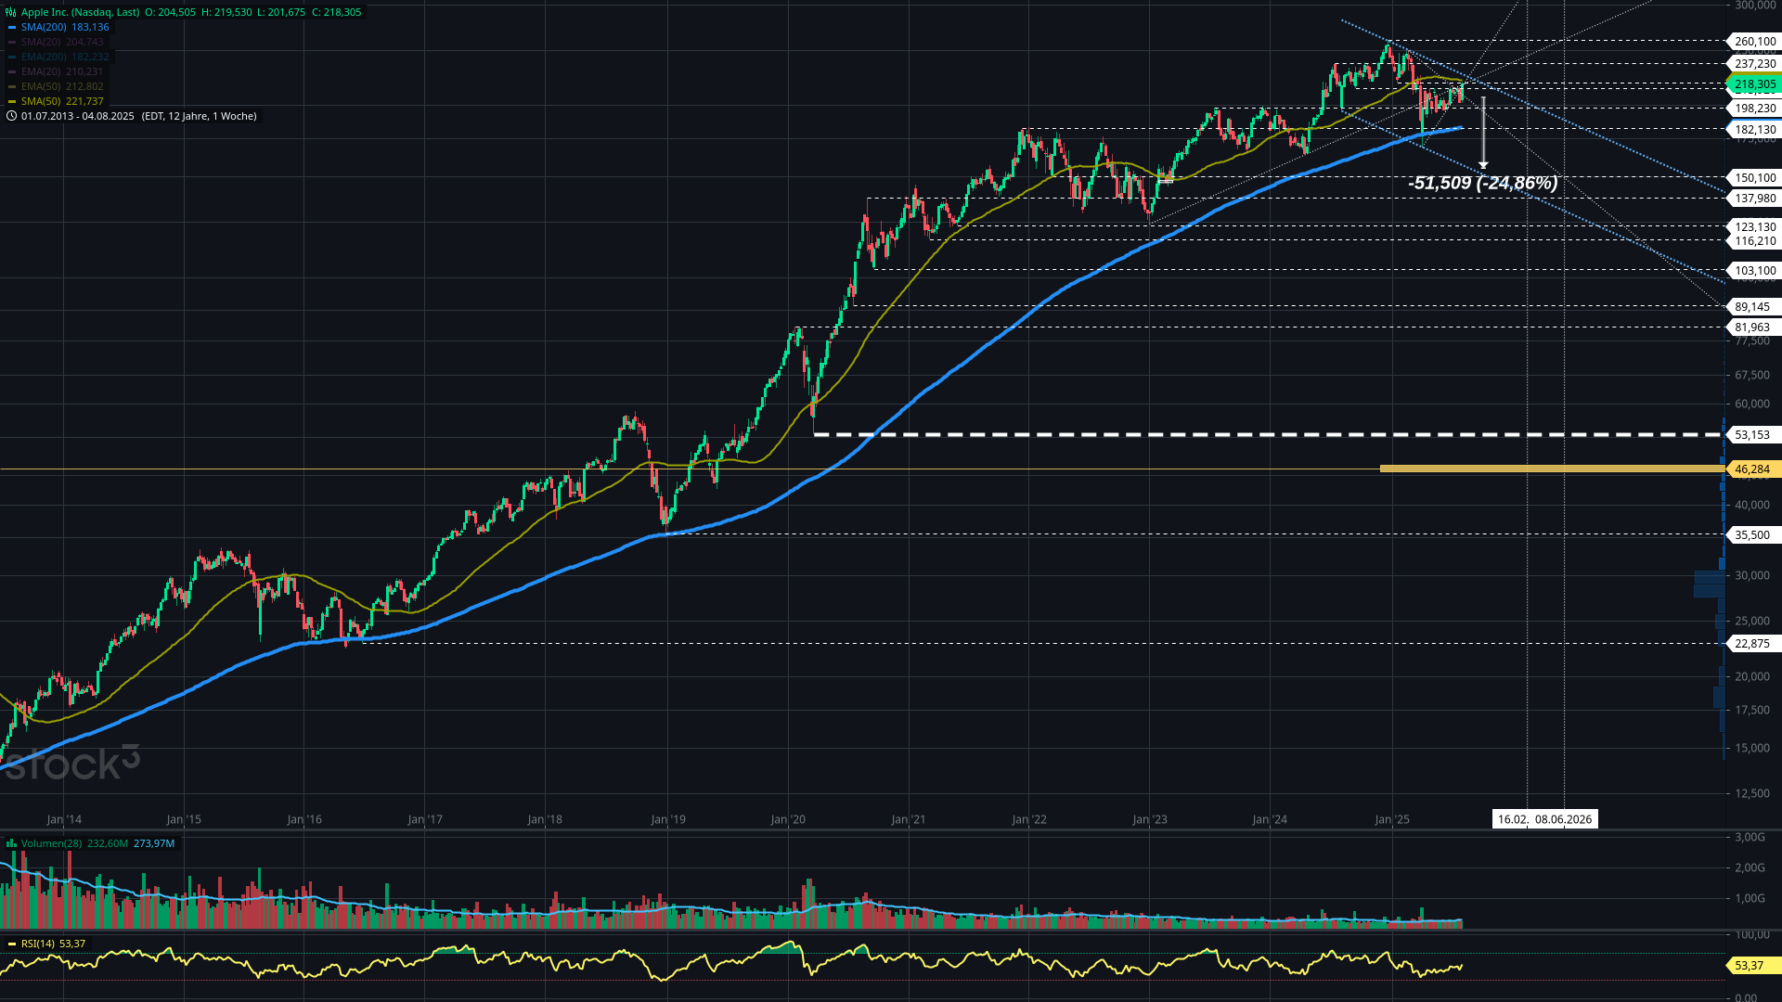The width and height of the screenshot is (1782, 1002).
Task: Click the candlestick chart-type icon beside Apple Inc.
Action: click(11, 12)
